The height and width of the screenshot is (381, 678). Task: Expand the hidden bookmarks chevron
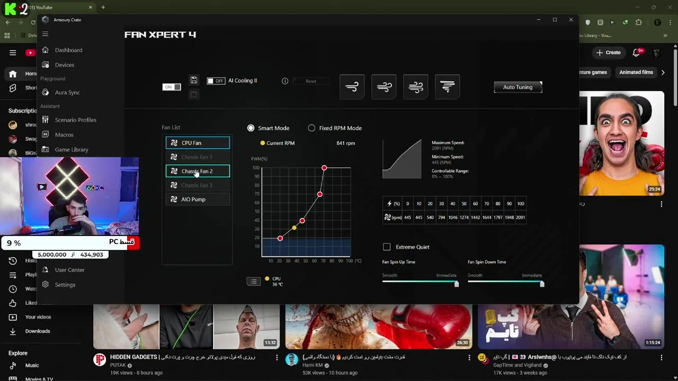[x=665, y=35]
